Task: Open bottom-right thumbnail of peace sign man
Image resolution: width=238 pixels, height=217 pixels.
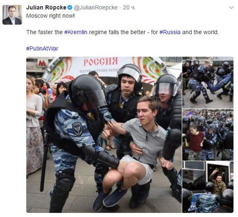Action: click(x=208, y=187)
